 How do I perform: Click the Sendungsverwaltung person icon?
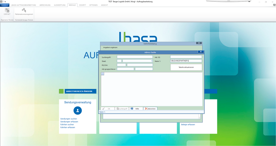click(x=78, y=111)
